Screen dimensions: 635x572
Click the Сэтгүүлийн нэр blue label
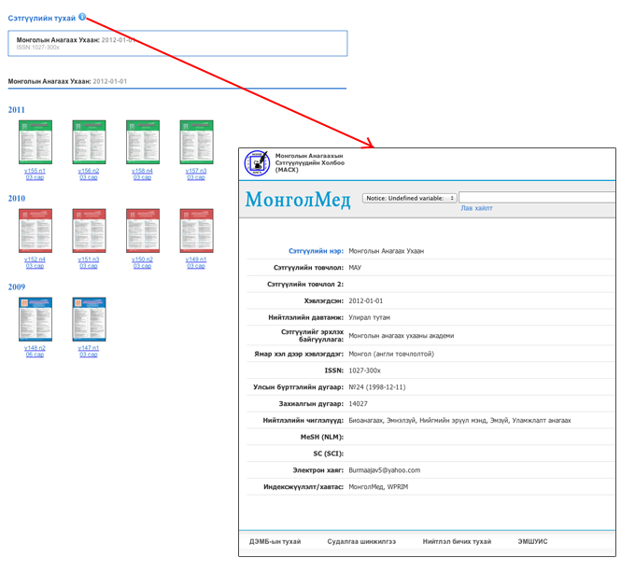pyautogui.click(x=316, y=251)
